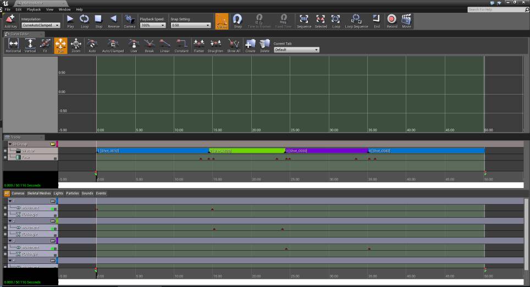Screen dimensions: 530x287
Task: Toggle the Fade track checkbox
Action: pyautogui.click(x=5, y=157)
